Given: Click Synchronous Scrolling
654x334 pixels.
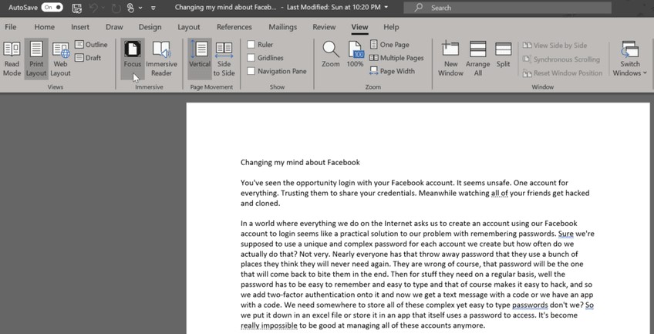Looking at the screenshot, I should pyautogui.click(x=561, y=59).
